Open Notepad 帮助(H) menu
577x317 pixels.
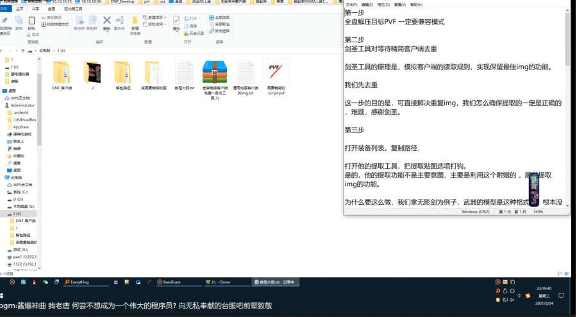point(416,4)
